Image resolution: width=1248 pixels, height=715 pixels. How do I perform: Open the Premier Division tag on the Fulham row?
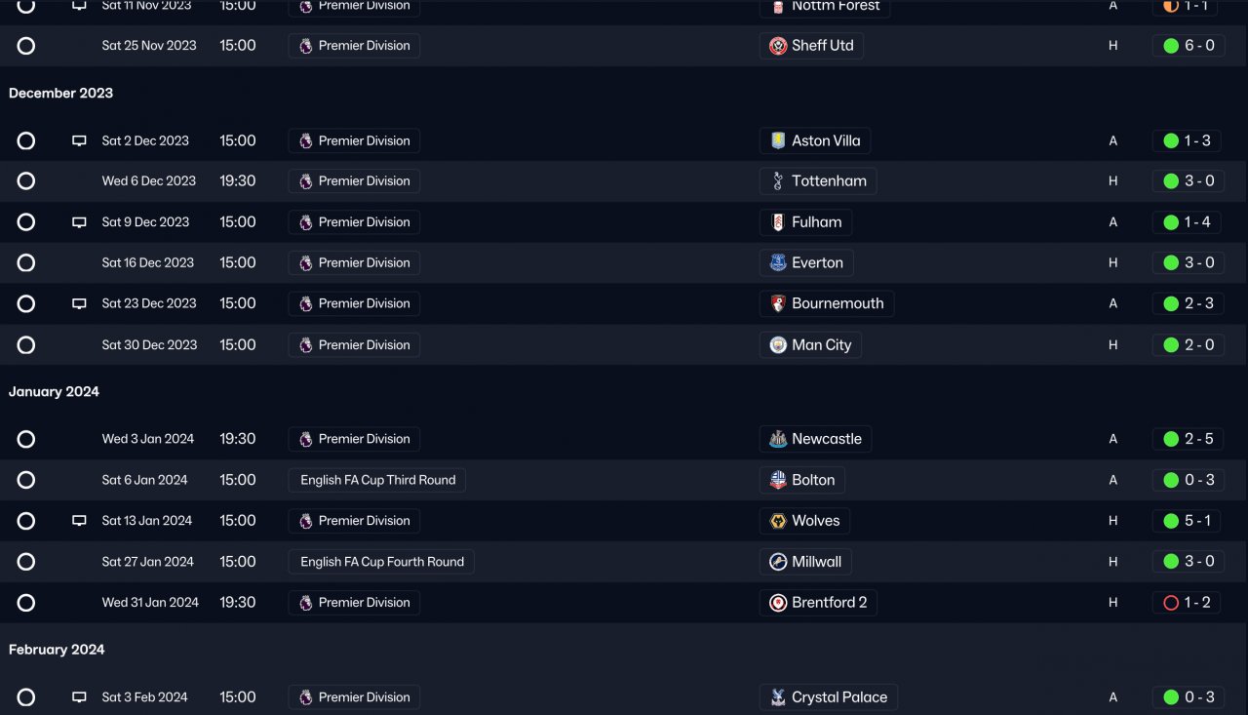pos(354,222)
